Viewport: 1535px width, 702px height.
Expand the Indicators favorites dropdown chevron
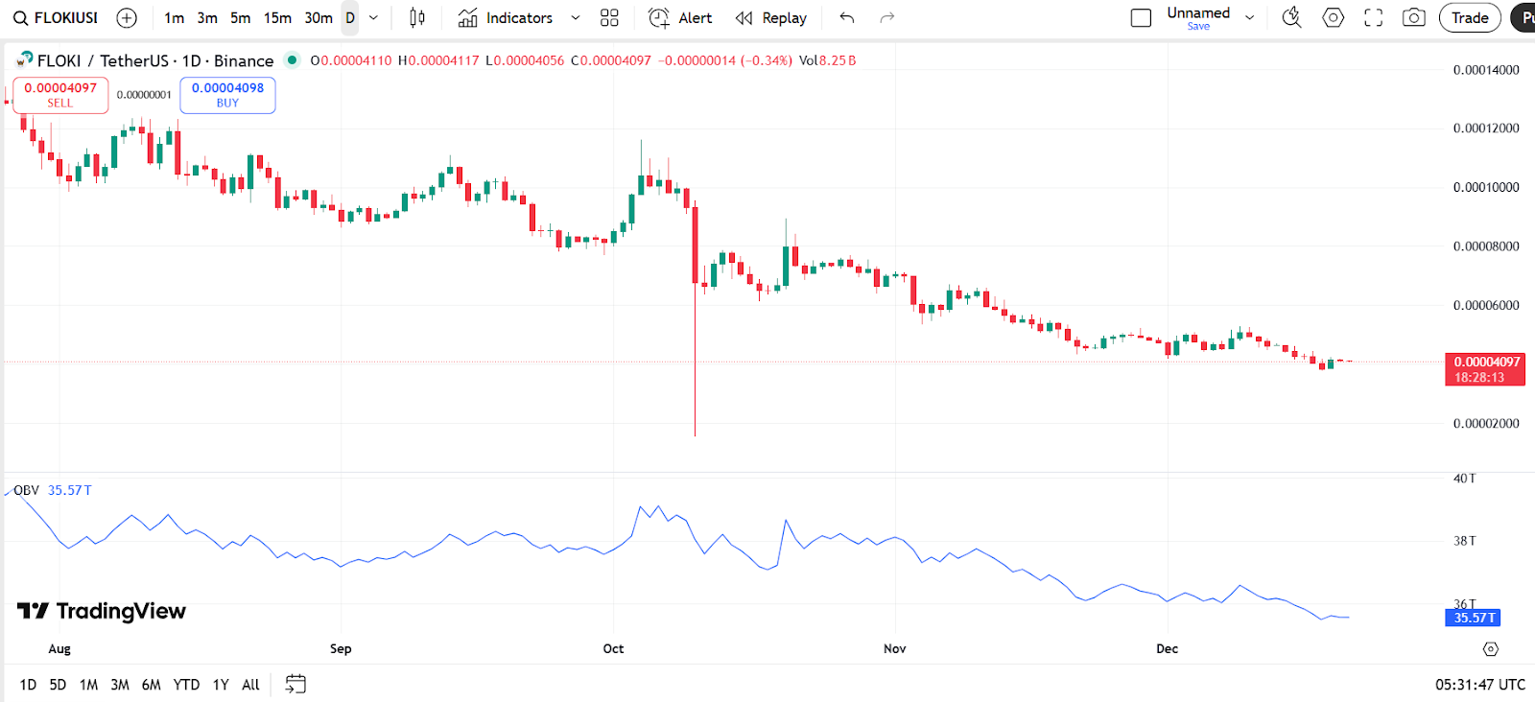(576, 18)
